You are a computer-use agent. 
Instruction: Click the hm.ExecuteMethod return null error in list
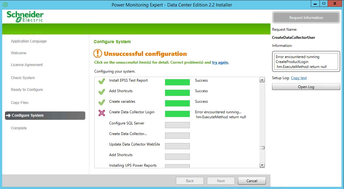point(221,117)
